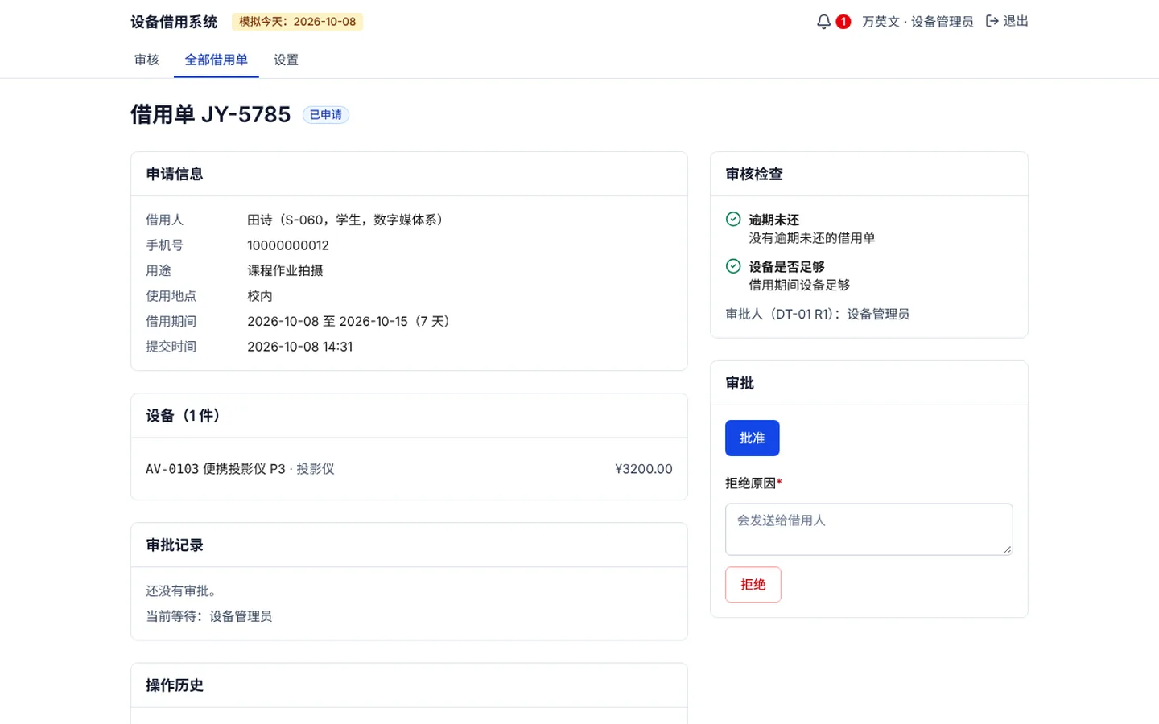Screen dimensions: 1159x724
Task: Click the red notification count badge
Action: coord(843,22)
